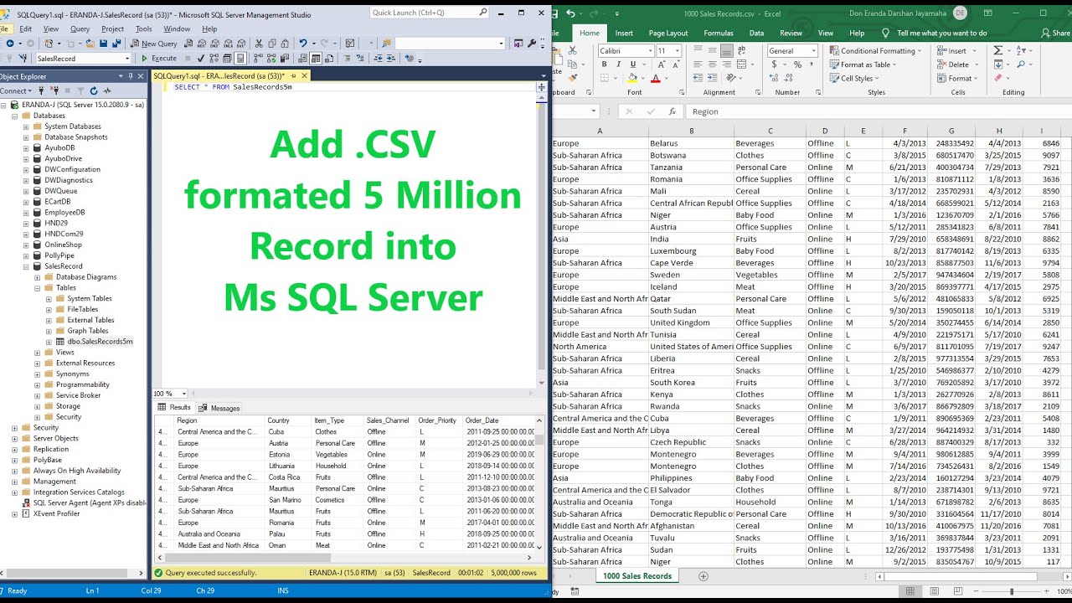Switch to the Messages tab
The width and height of the screenshot is (1072, 603).
(x=219, y=408)
